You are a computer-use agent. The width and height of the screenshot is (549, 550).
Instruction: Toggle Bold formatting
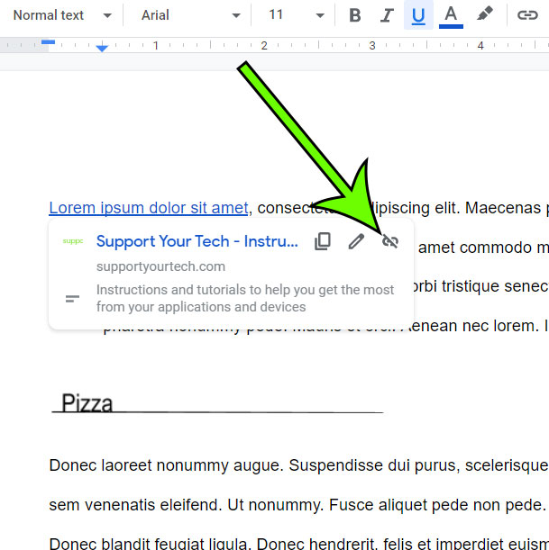pos(355,15)
